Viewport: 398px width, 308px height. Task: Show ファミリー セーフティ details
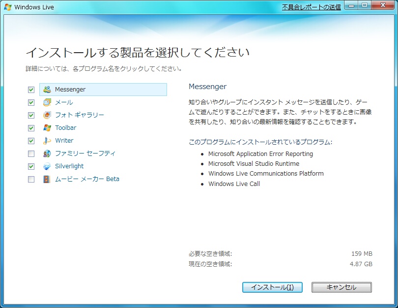tap(85, 154)
